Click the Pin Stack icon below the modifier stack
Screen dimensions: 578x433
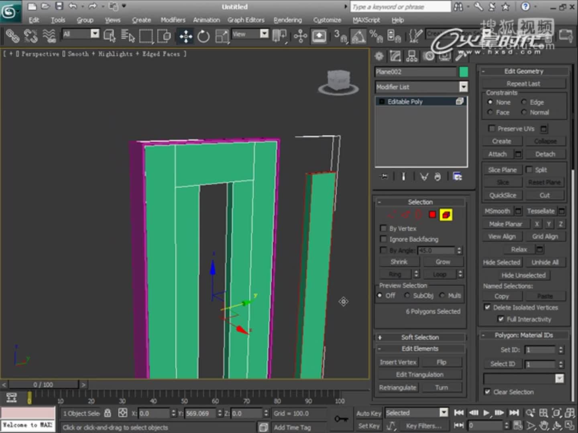(x=383, y=176)
